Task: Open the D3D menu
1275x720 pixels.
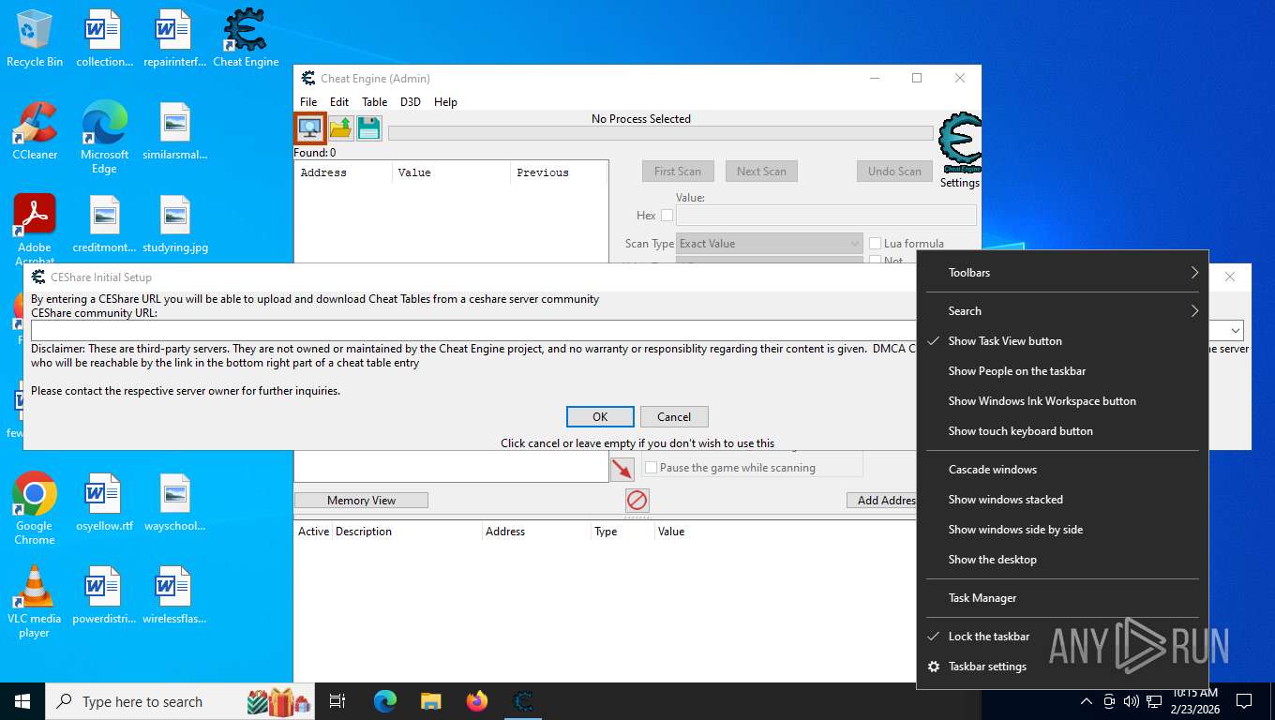Action: 411,102
